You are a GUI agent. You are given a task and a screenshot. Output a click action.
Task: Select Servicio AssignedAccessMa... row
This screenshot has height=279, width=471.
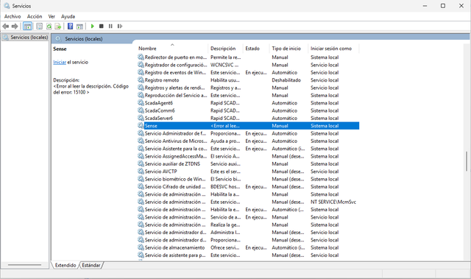click(x=249, y=156)
